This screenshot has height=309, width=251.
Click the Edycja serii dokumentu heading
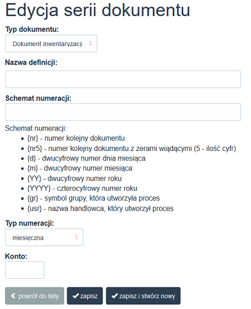point(98,10)
